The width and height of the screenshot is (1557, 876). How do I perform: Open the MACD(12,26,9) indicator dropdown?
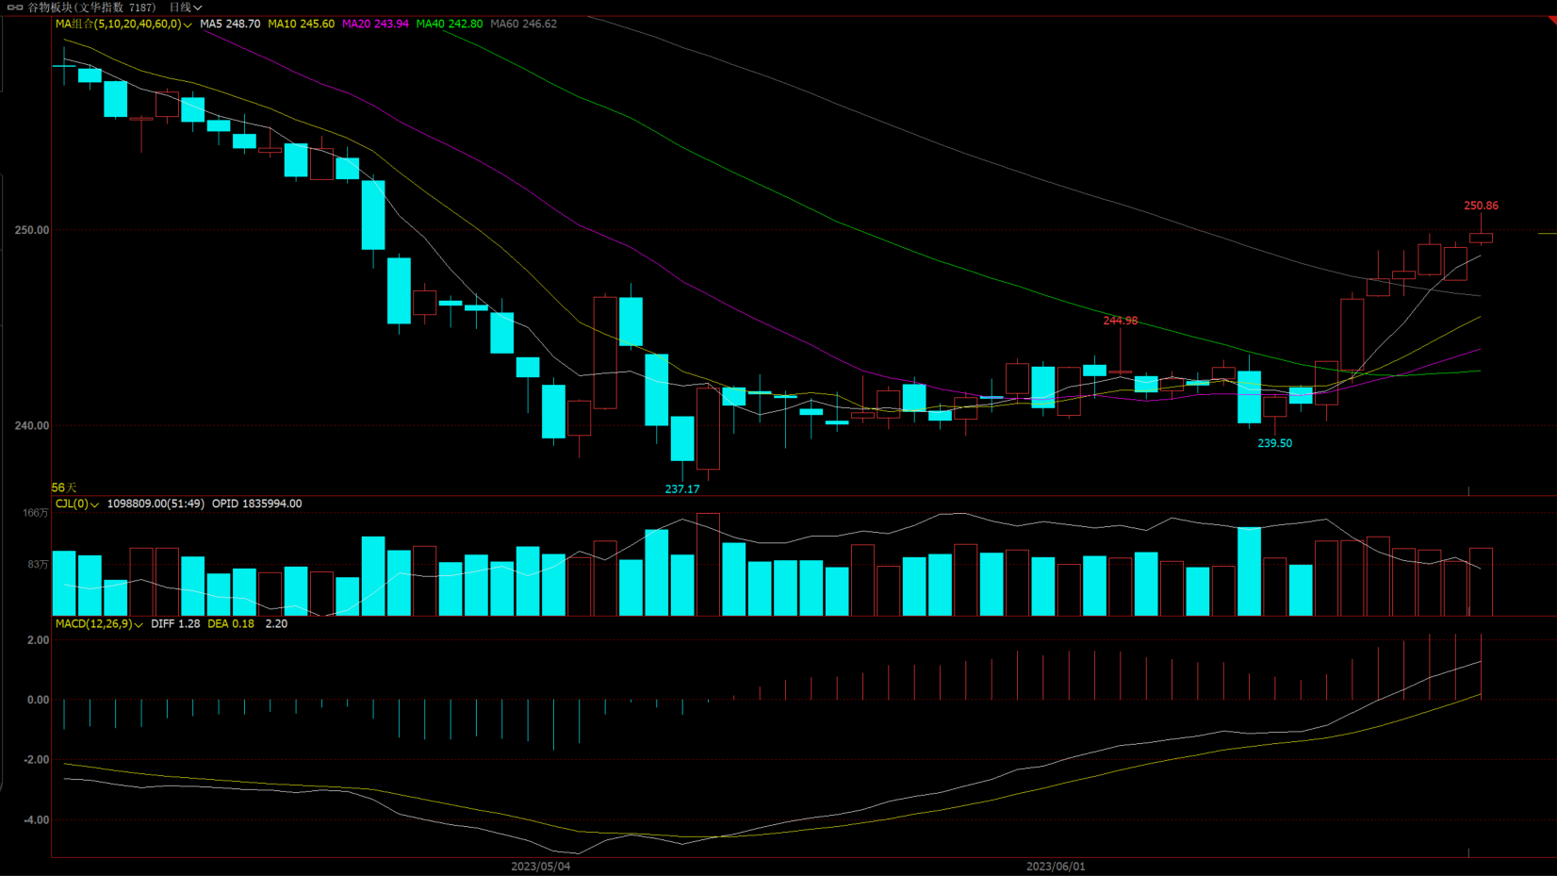[99, 623]
